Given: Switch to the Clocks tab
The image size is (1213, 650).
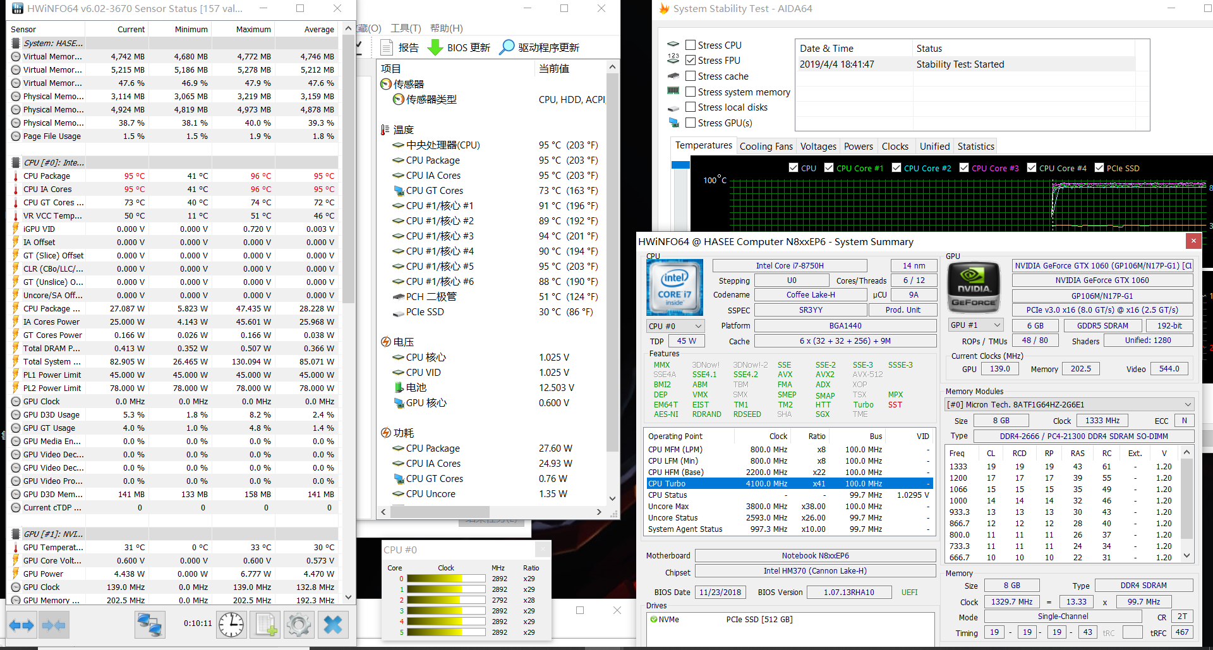Looking at the screenshot, I should [x=895, y=147].
